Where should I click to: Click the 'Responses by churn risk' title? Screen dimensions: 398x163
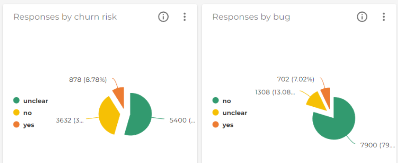pos(65,17)
